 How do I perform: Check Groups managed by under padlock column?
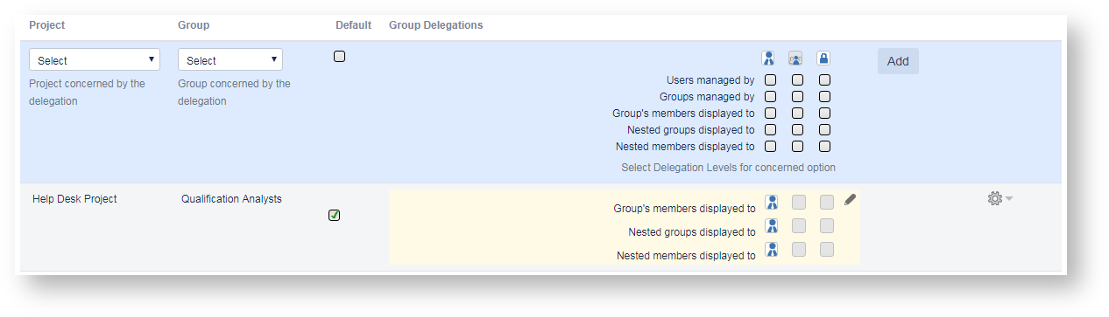coord(825,97)
